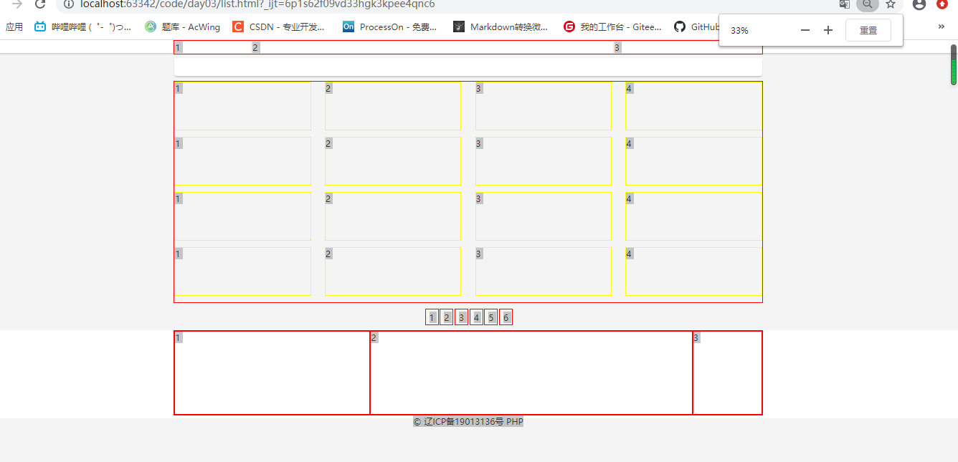Viewport: 958px width, 462px height.
Task: Expand hidden bookmarks with the double chevron
Action: pos(941,27)
